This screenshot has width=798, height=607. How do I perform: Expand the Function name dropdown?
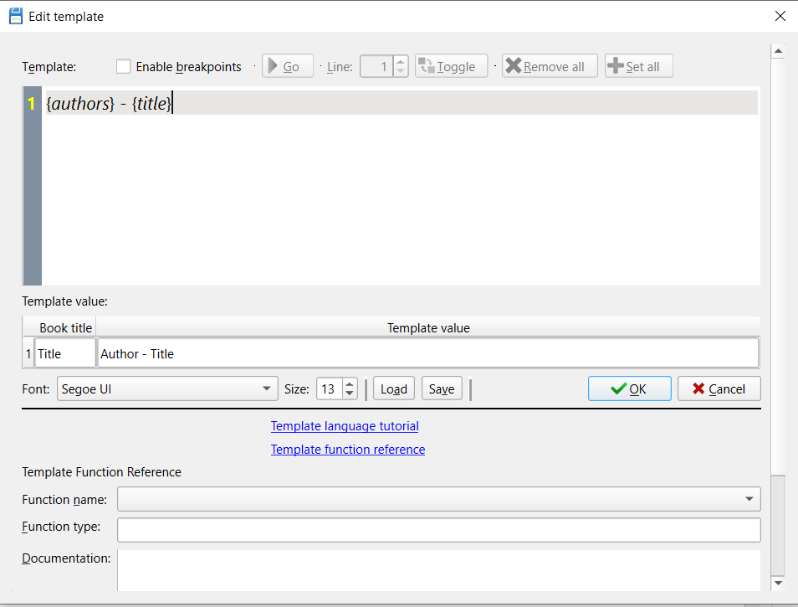coord(438,499)
